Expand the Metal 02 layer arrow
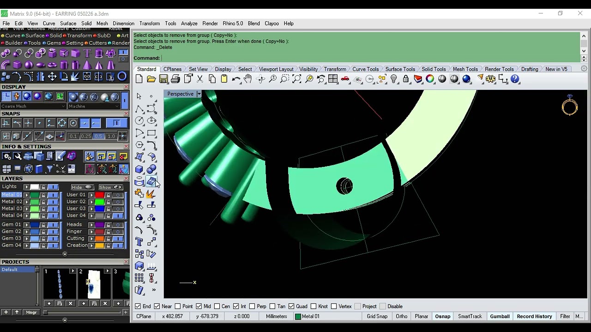 tap(27, 202)
